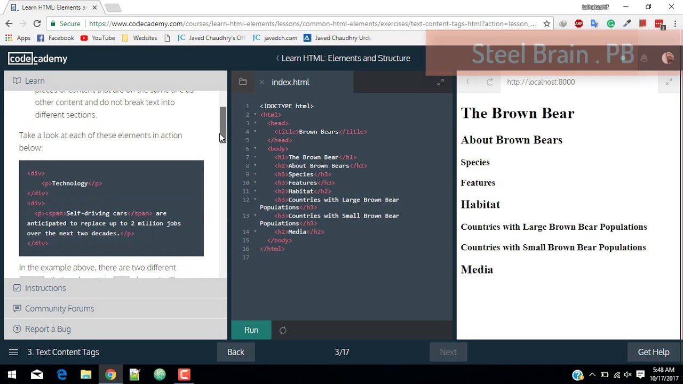Click the Back button in the lesson bar

(236, 352)
